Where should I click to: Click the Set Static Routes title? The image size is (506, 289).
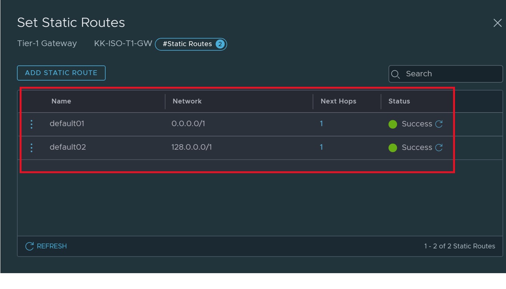tap(71, 23)
